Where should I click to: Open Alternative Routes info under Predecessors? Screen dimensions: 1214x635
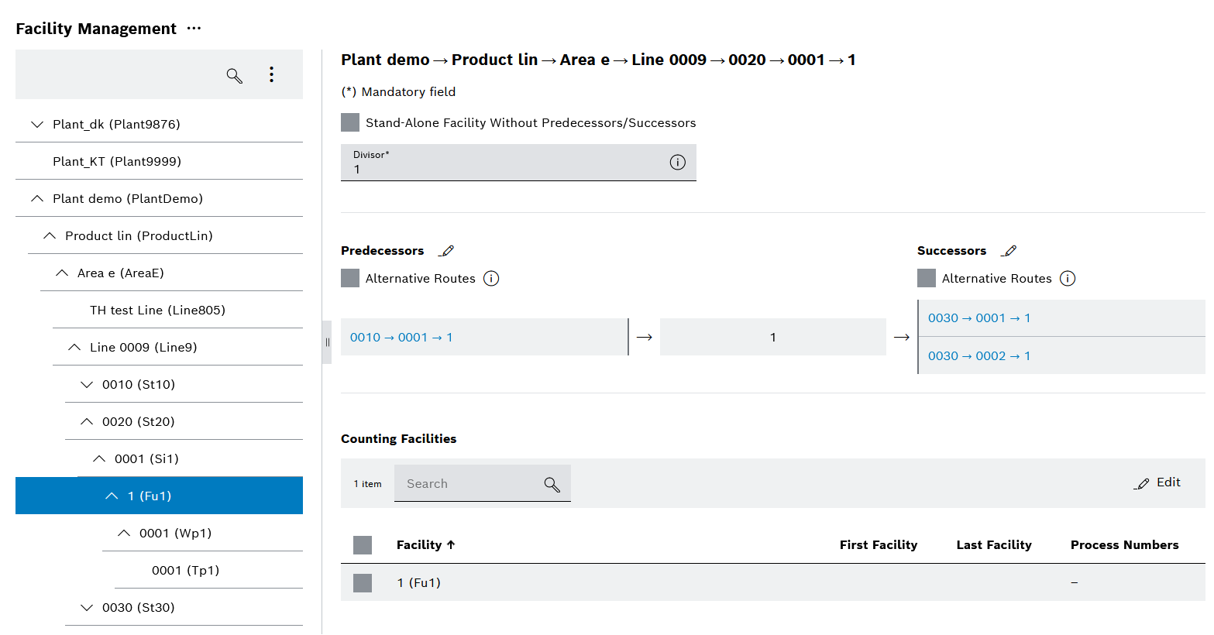(x=491, y=278)
